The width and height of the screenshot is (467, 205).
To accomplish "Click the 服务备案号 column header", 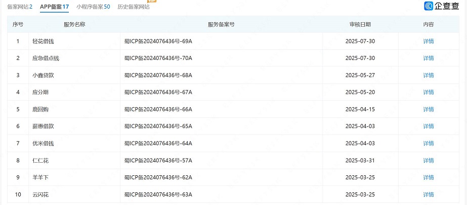I will tap(221, 24).
